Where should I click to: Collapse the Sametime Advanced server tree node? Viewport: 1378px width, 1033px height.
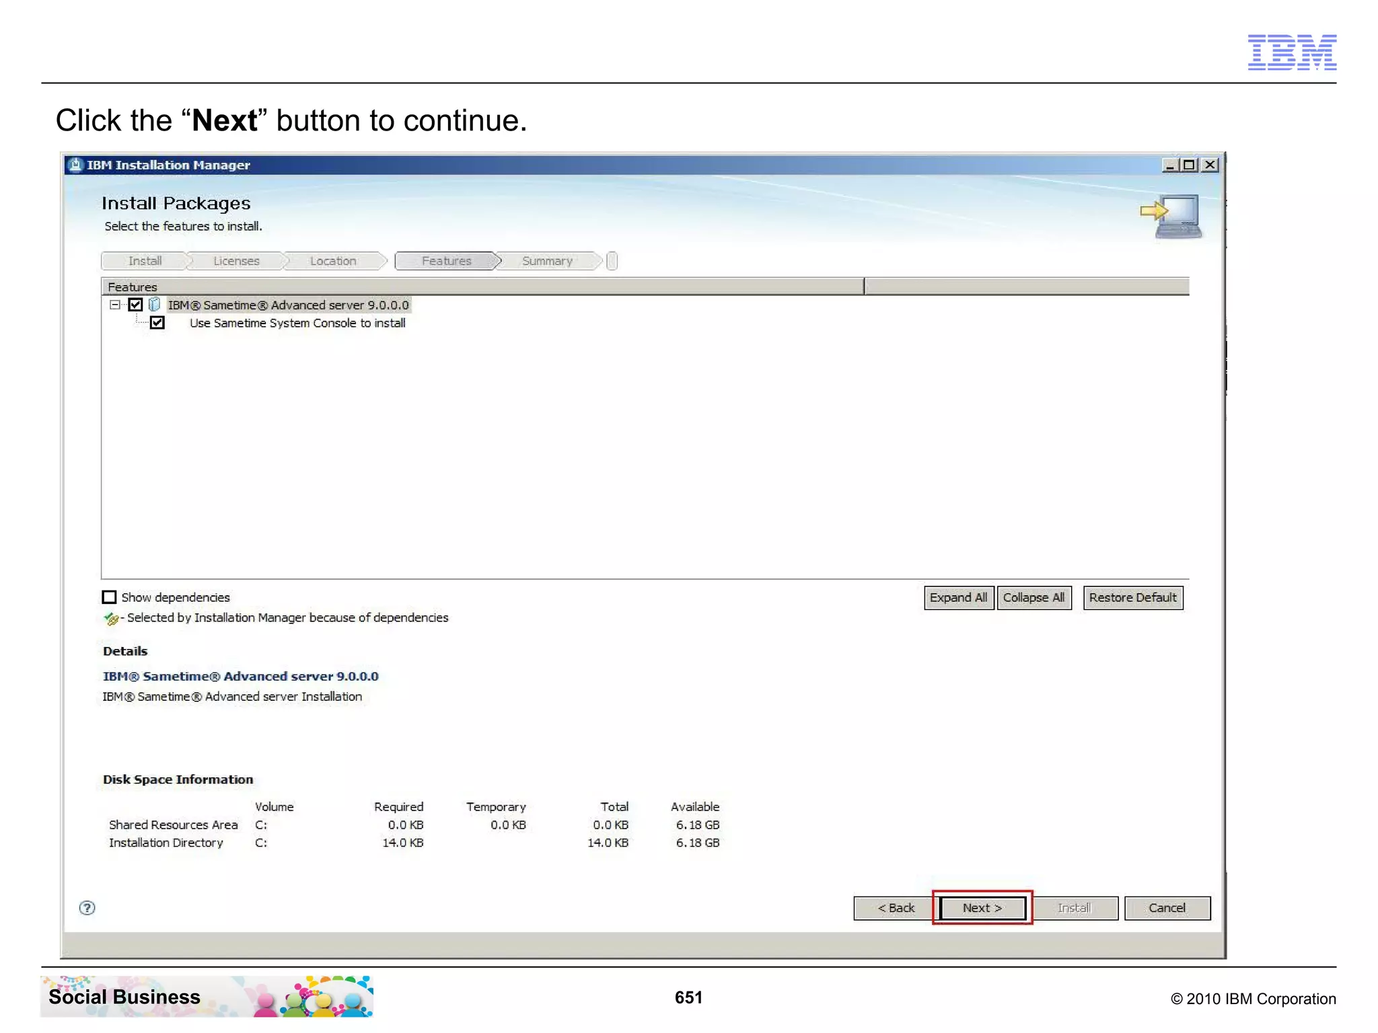[x=115, y=305]
